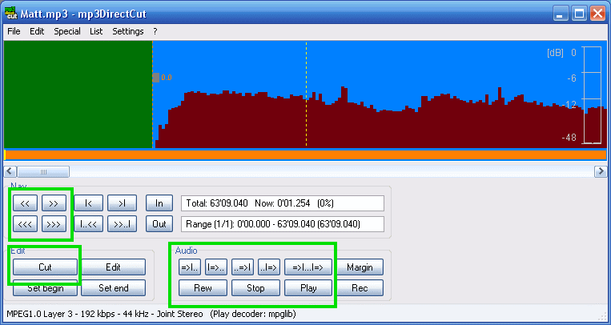Zoom out with the Out button
611x325 pixels.
tap(159, 224)
